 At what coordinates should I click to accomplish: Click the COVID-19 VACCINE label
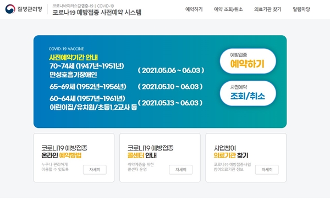click(x=67, y=49)
